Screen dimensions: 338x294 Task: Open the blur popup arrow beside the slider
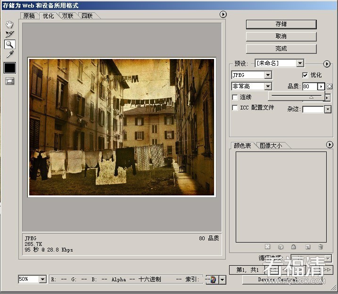[x=327, y=98]
